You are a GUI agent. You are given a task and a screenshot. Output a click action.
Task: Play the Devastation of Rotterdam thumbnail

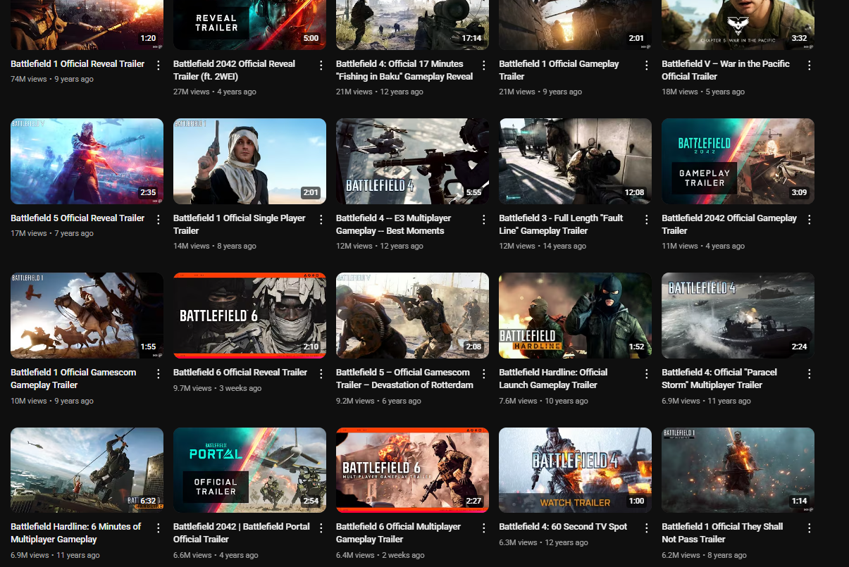coord(412,316)
